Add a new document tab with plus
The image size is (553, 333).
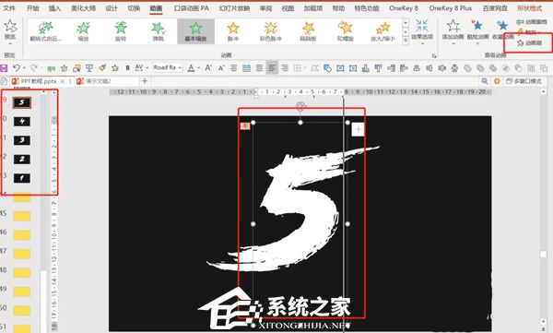pos(145,81)
